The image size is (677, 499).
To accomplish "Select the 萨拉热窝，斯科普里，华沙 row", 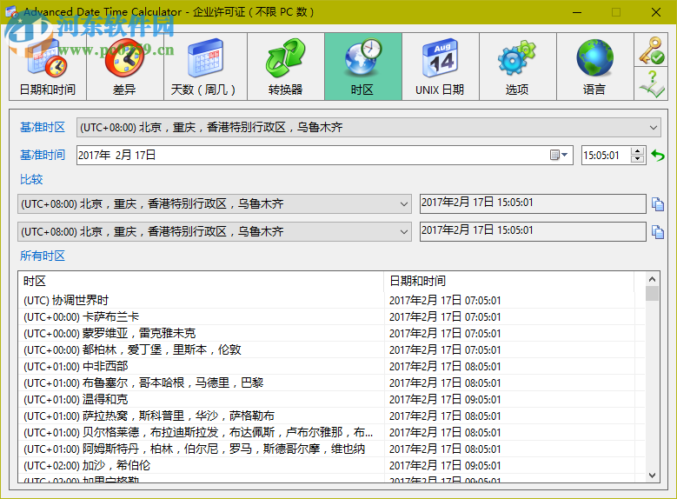I will point(332,416).
